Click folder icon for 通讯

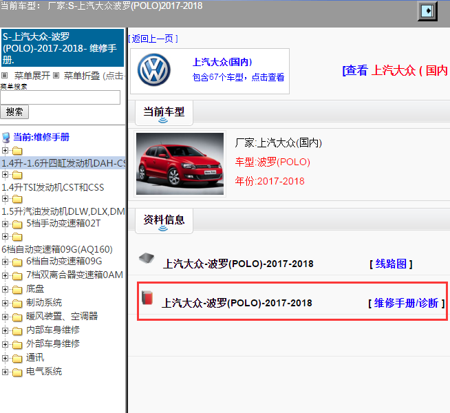point(17,359)
